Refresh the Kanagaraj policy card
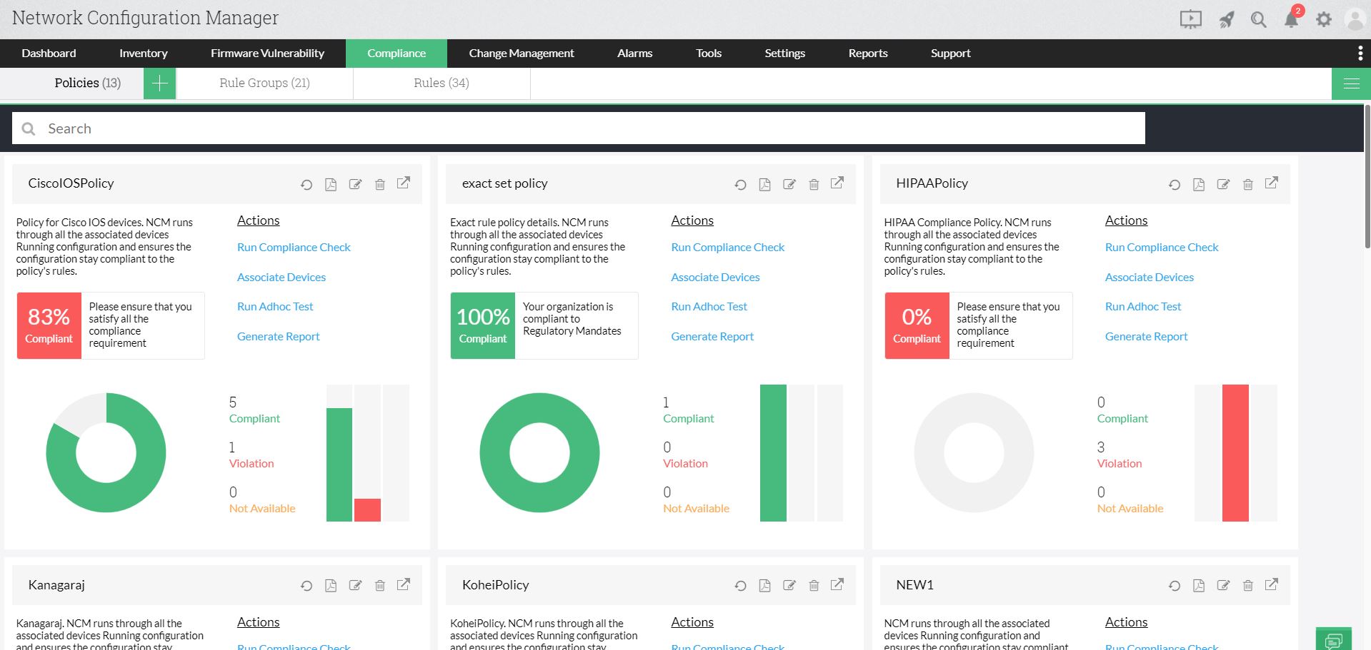Screen dimensions: 1371x650 306,586
